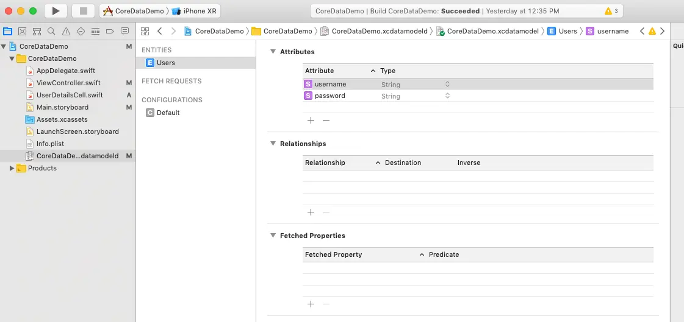Click Users entity in jump bar
The width and height of the screenshot is (684, 322).
pos(563,31)
